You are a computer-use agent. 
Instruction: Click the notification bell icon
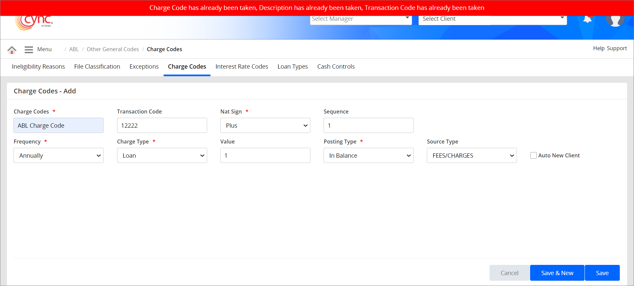(587, 19)
